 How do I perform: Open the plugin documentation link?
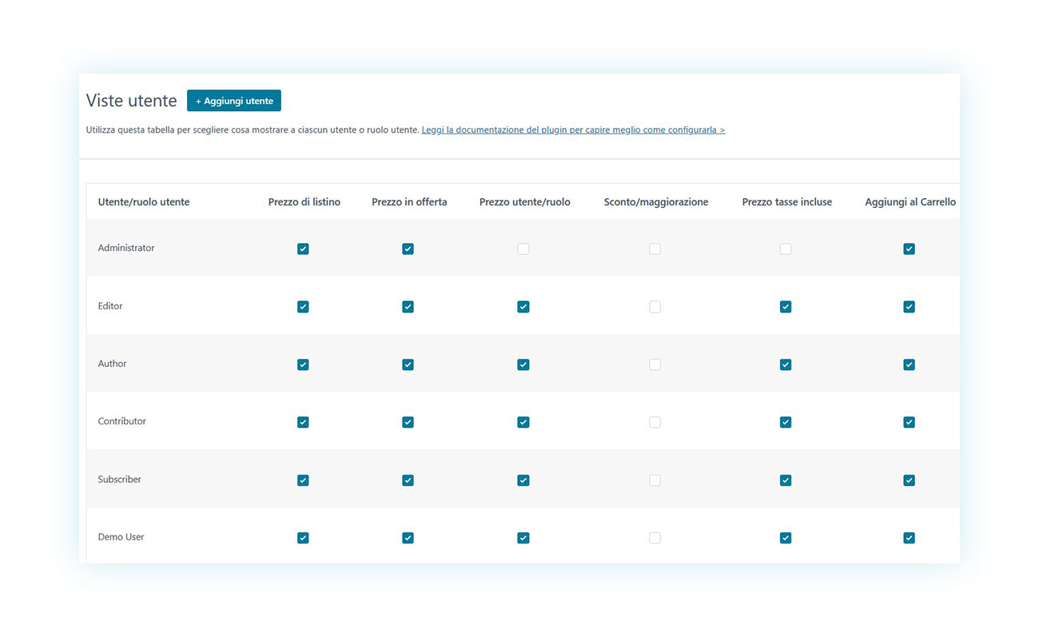point(573,129)
